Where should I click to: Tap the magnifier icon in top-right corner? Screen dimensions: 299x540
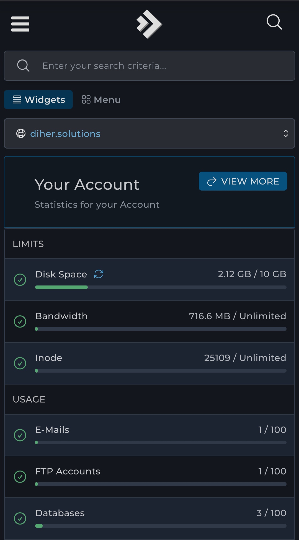point(274,22)
